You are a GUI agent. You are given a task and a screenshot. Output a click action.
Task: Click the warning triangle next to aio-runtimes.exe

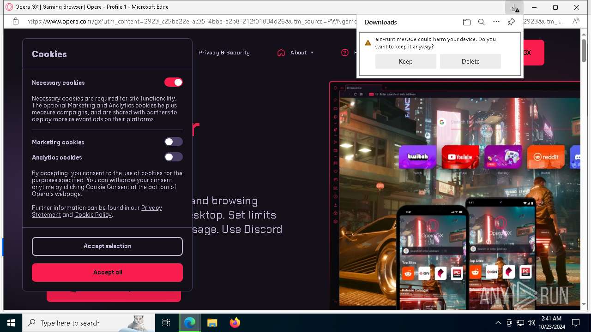coord(368,43)
